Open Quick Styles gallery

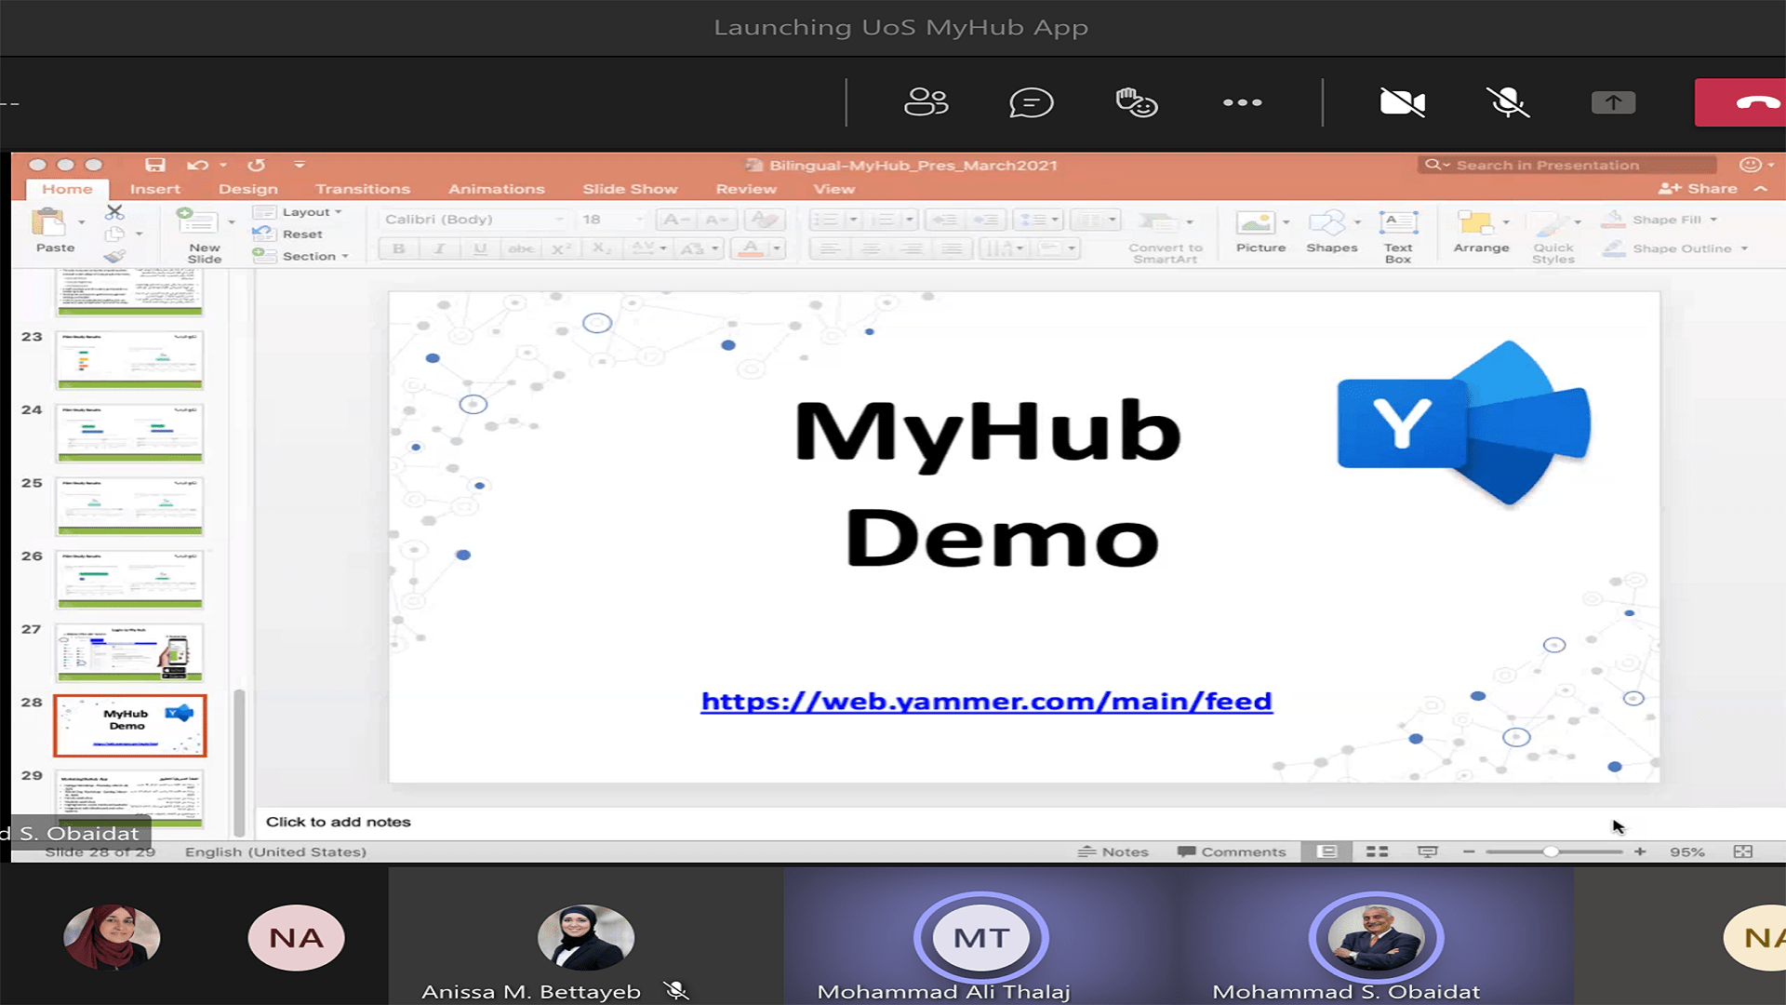coord(1553,236)
